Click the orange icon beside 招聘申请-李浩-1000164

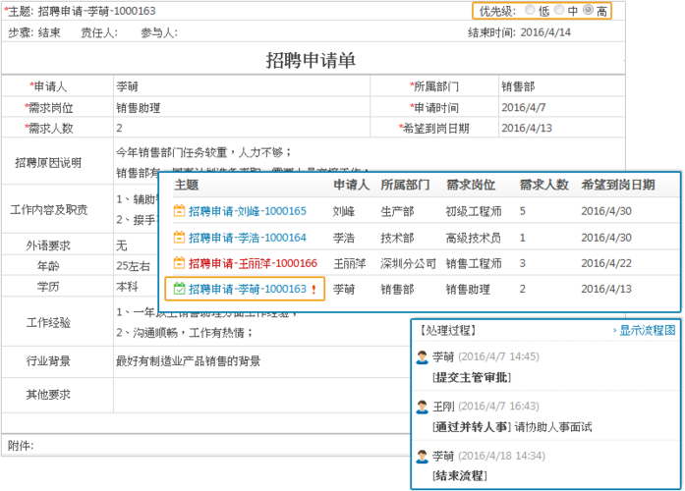point(179,238)
